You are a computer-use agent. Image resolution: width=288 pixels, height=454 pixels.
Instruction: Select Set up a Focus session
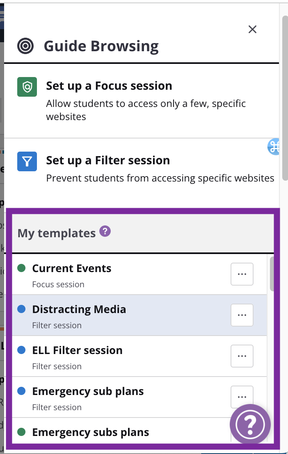pos(142,101)
